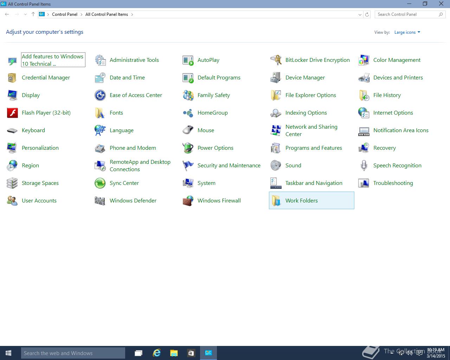Open the Recovery link
Screen dimensions: 450x360
pyautogui.click(x=385, y=148)
